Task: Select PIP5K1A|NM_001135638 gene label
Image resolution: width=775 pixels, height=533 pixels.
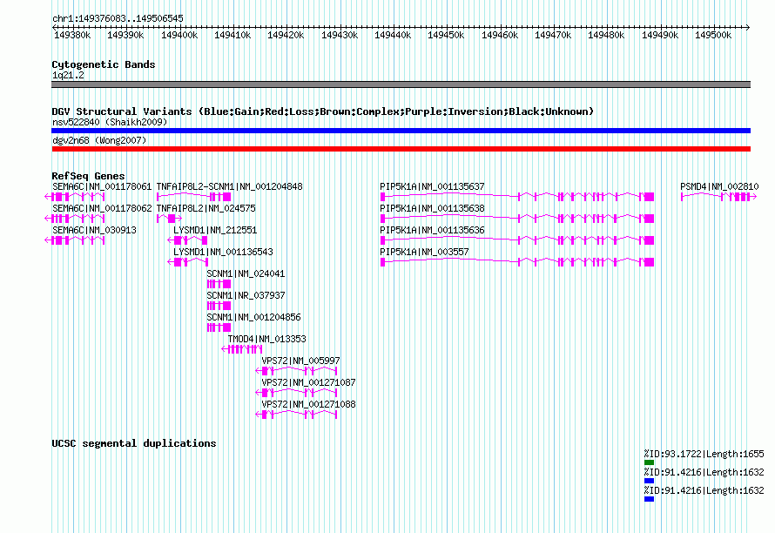Action: (432, 208)
